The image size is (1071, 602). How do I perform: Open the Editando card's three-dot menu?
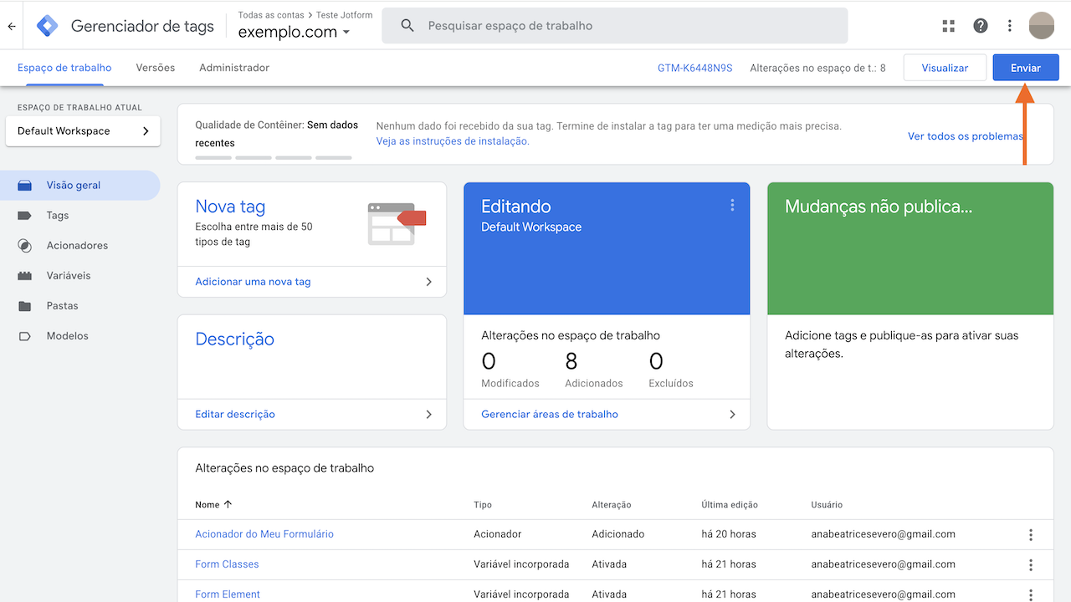(732, 204)
